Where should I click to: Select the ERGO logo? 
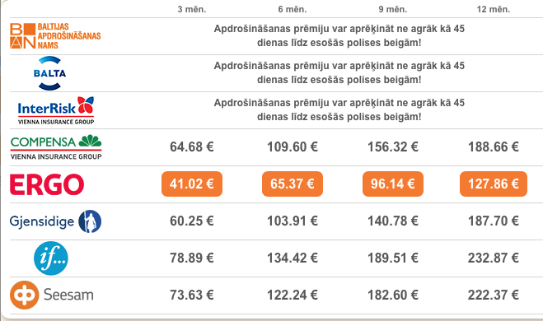[x=47, y=184]
